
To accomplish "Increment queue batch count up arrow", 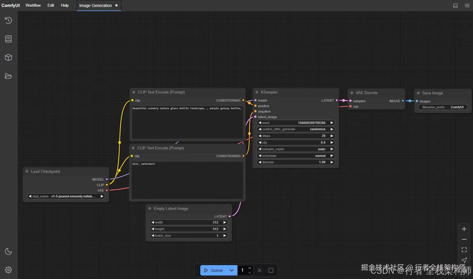I will click(250, 268).
